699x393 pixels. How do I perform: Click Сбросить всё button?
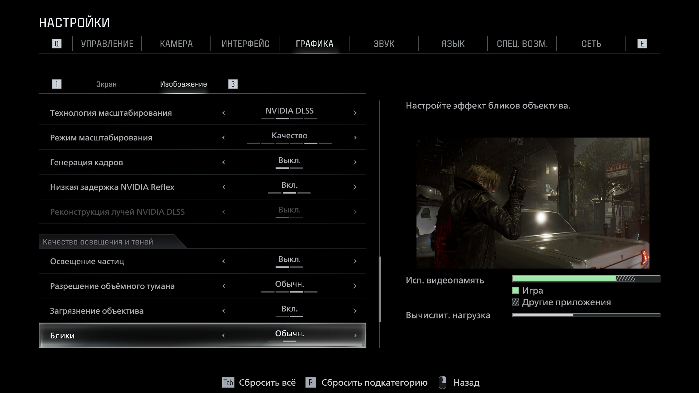click(267, 382)
